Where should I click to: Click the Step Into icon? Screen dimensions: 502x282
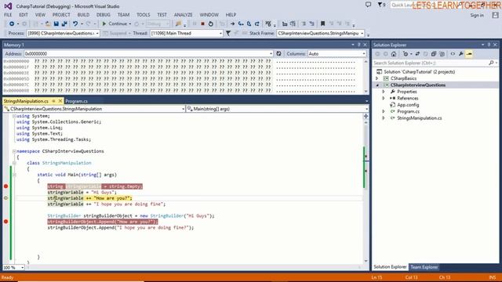(241, 23)
